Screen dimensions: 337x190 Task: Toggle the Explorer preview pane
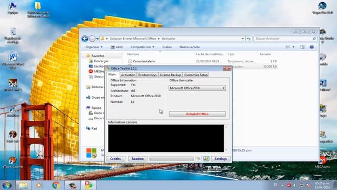pyautogui.click(x=302, y=47)
